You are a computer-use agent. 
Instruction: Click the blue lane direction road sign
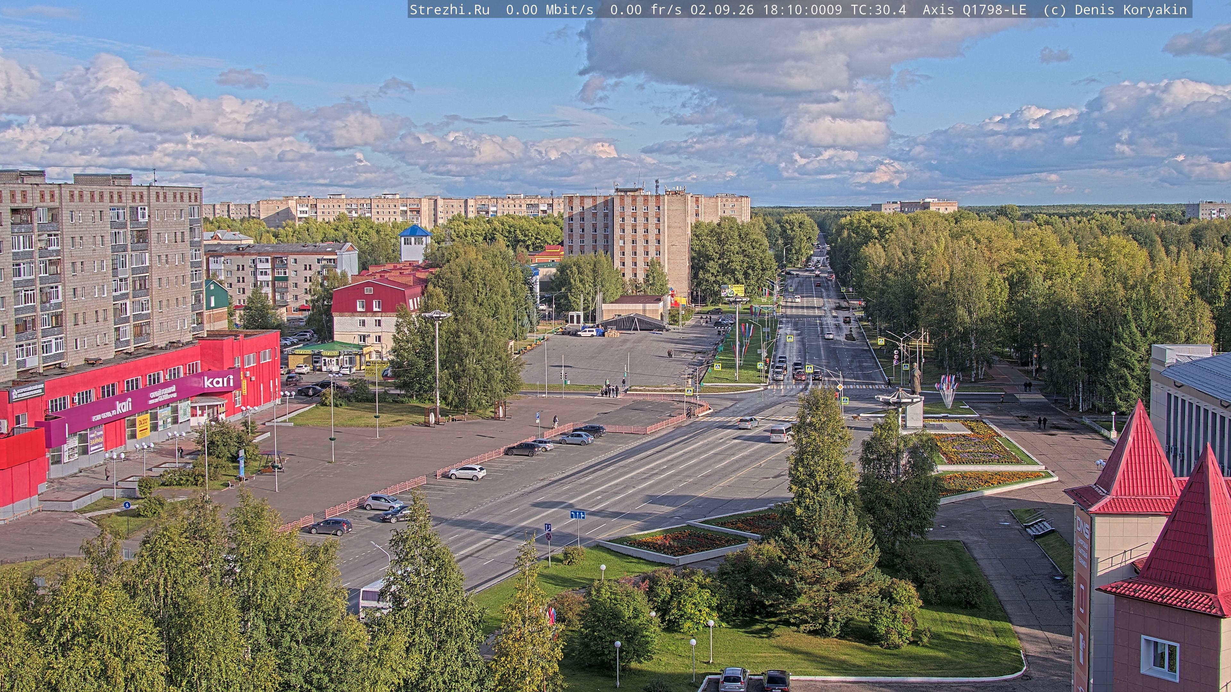click(x=577, y=514)
